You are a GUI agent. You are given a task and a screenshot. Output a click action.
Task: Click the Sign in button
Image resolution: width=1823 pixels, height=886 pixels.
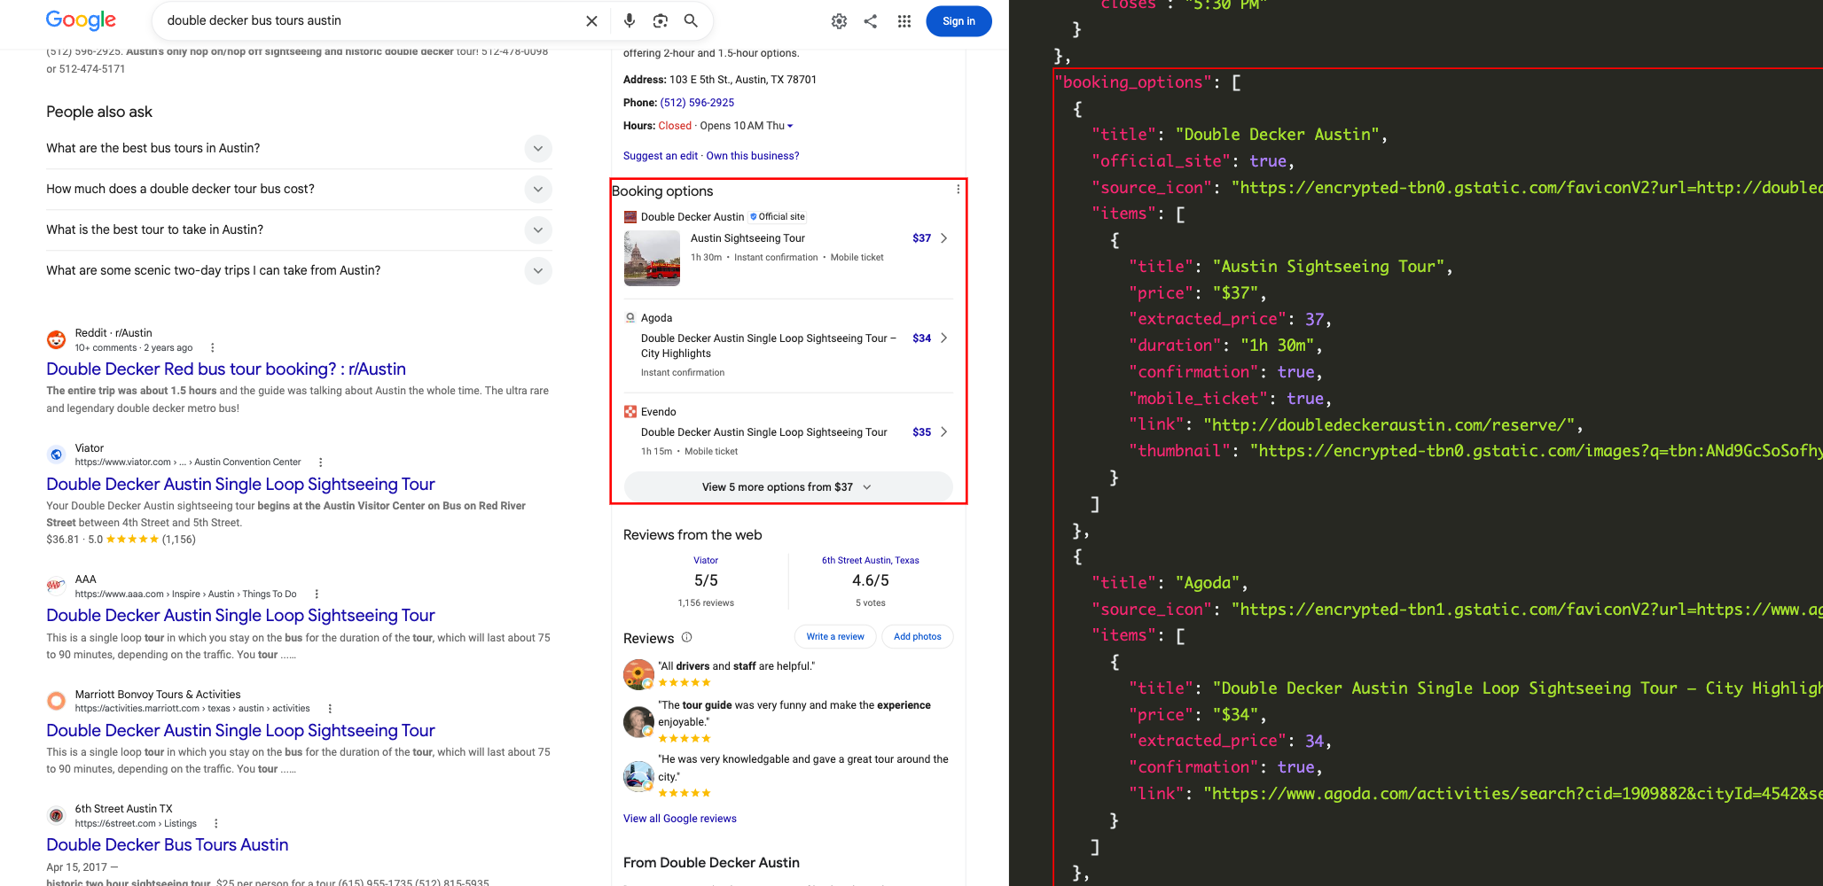pos(958,21)
